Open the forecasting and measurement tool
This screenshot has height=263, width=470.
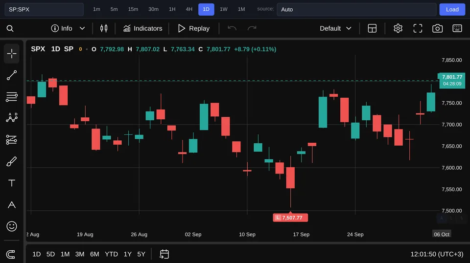click(12, 140)
